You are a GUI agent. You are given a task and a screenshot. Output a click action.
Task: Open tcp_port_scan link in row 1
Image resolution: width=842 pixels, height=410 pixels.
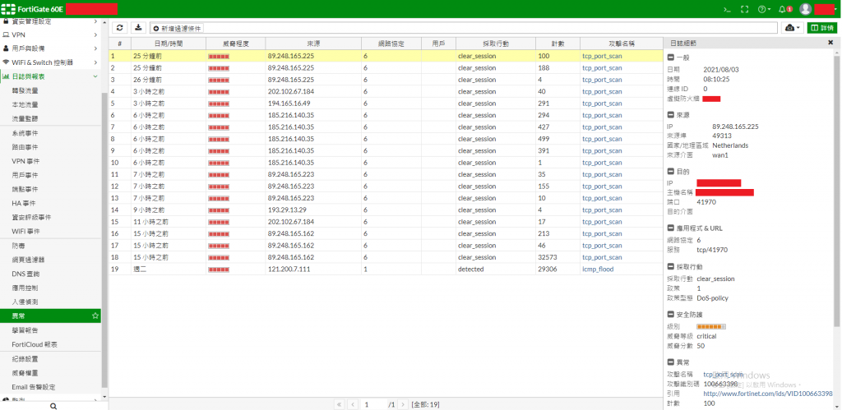click(602, 56)
